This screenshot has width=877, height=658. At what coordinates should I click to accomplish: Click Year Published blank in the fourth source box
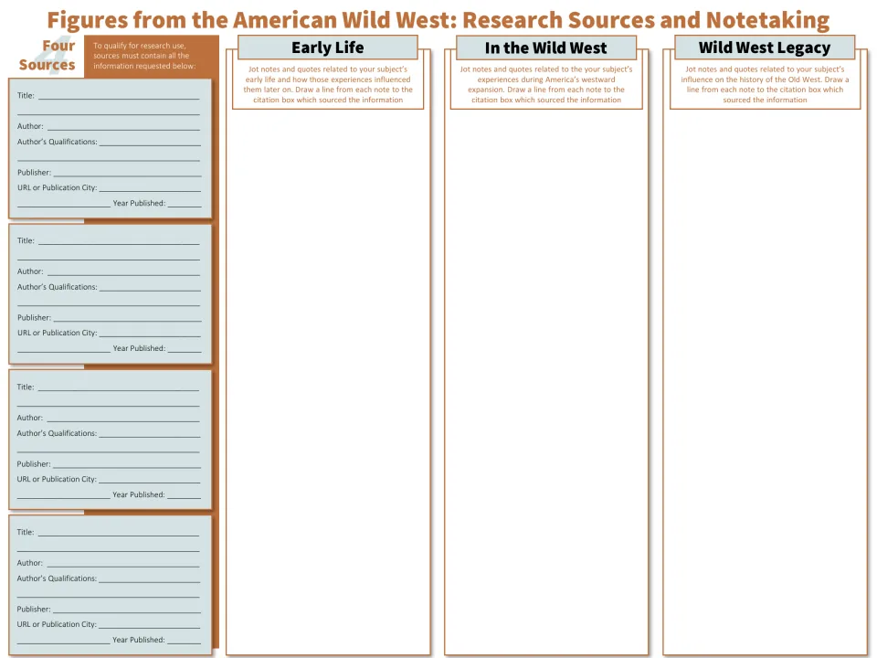coord(184,640)
